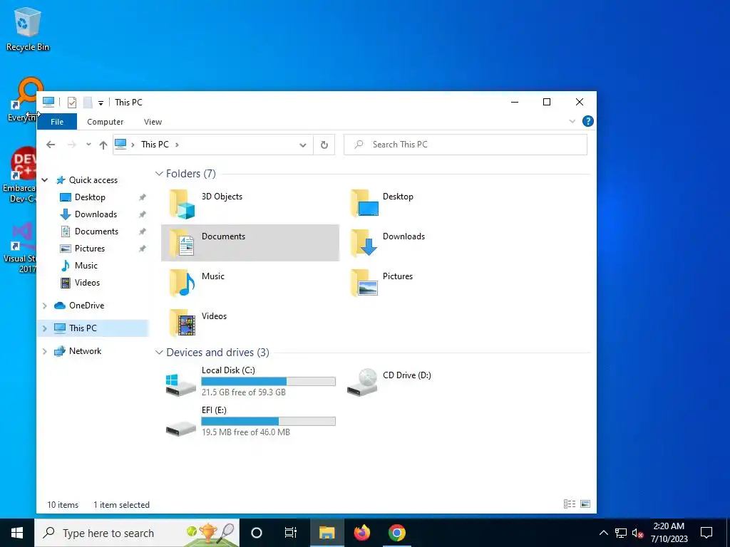Switch to the View ribbon tab
Viewport: 730px width, 547px height.
153,122
